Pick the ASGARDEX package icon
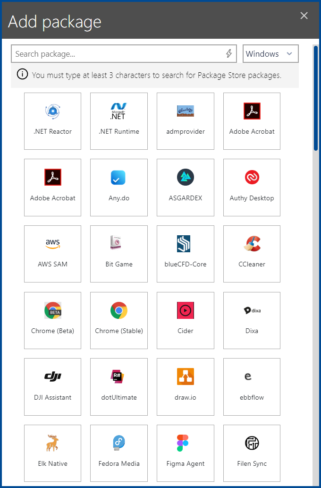The height and width of the screenshot is (488, 321). click(x=186, y=178)
